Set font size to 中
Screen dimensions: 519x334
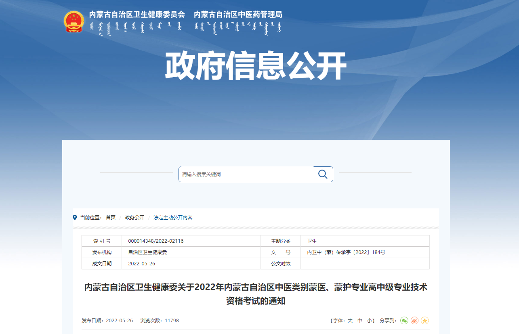[360, 320]
